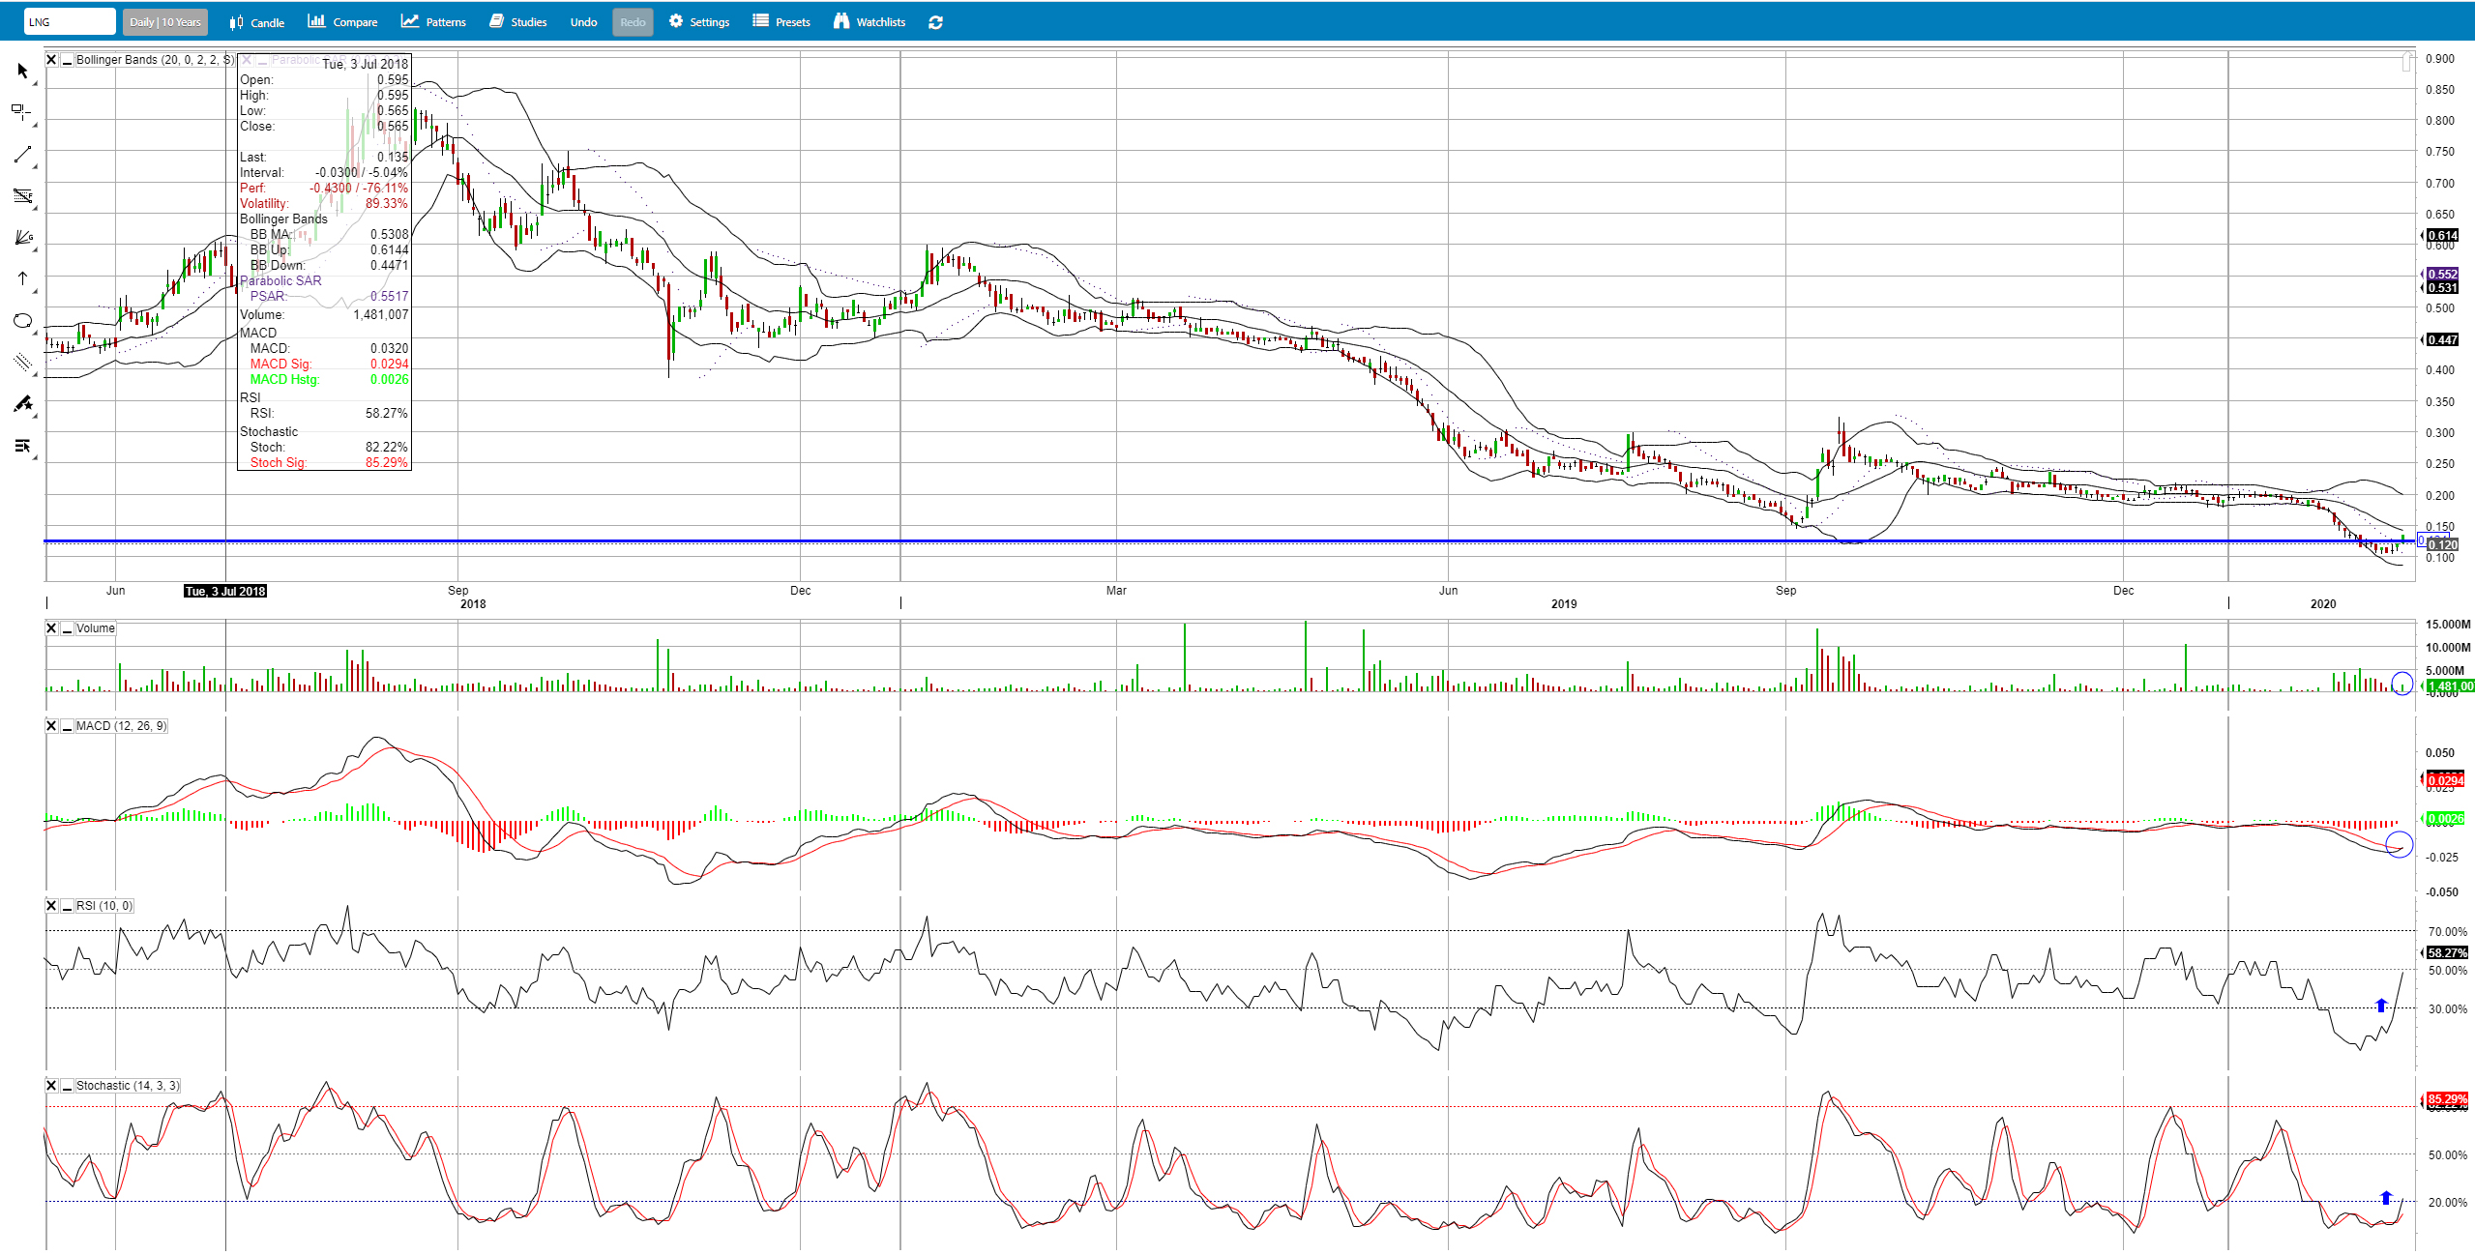This screenshot has width=2475, height=1255.
Task: Open the drawing objects list tool
Action: (x=23, y=446)
